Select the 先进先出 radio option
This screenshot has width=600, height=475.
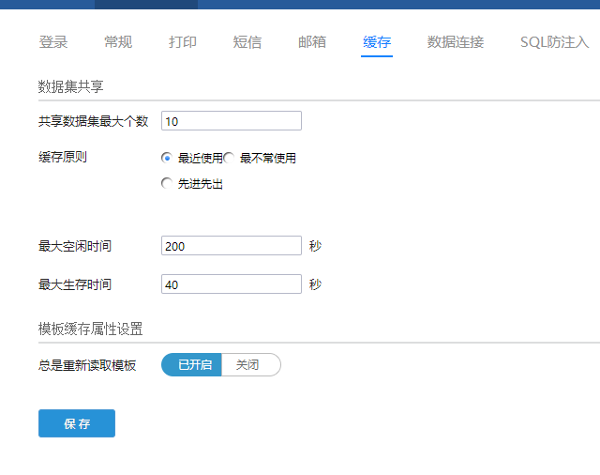click(x=167, y=183)
